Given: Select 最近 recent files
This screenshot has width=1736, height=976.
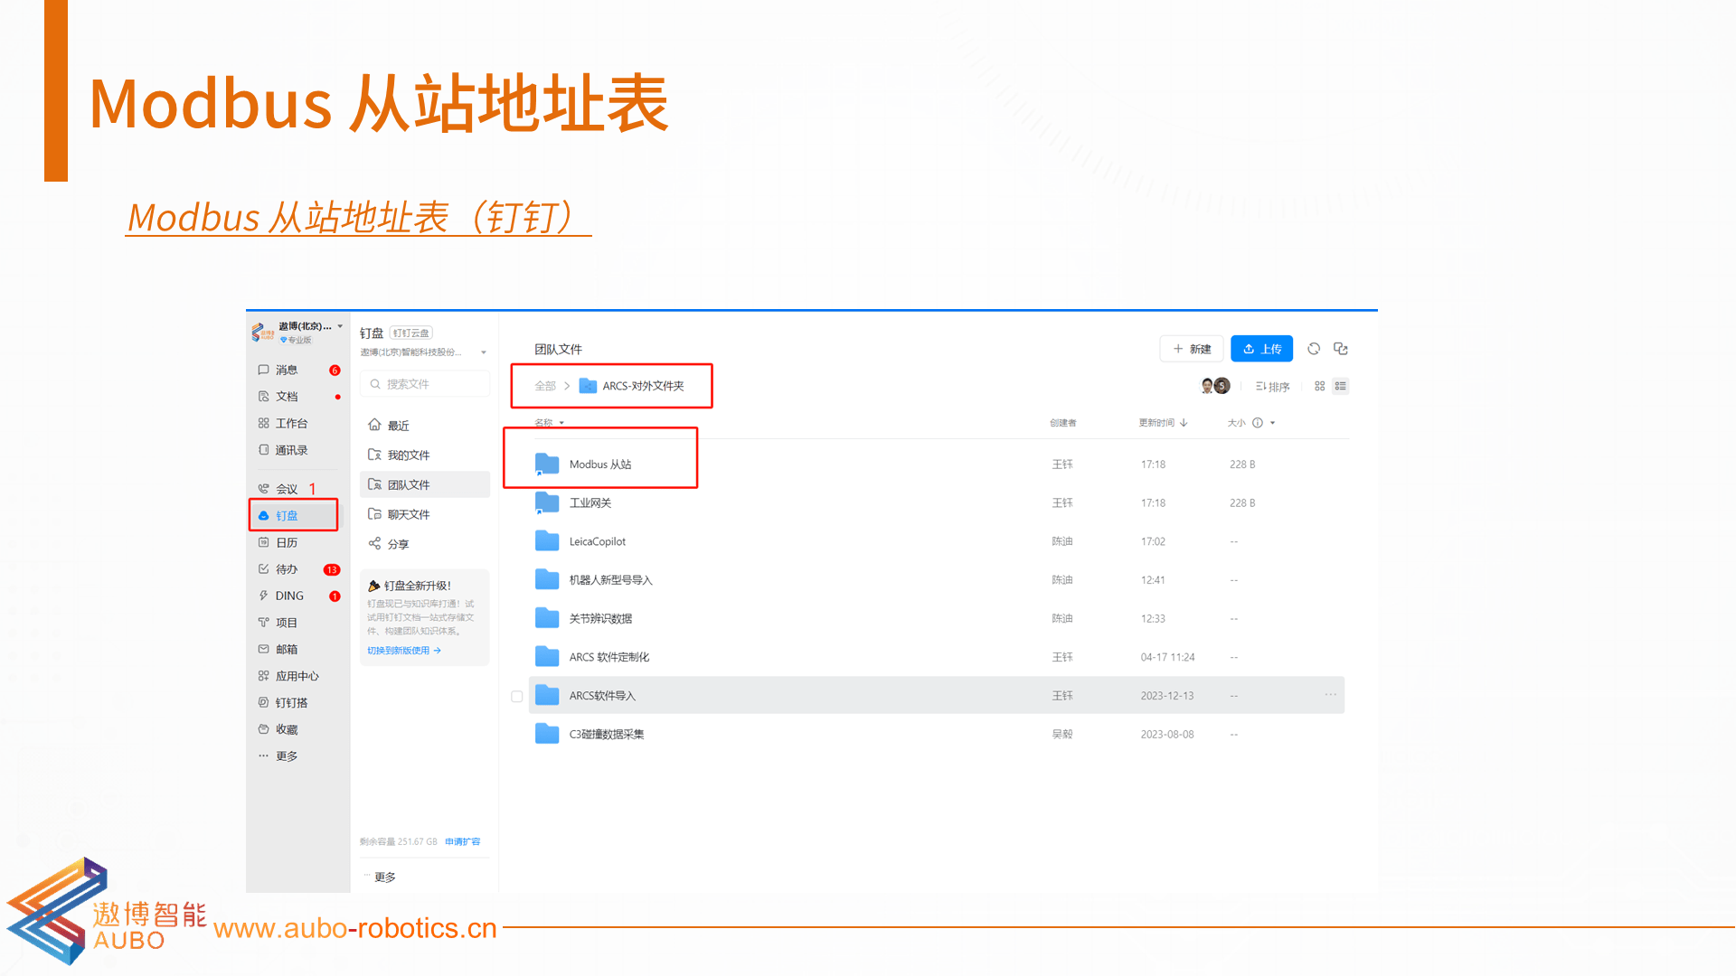Looking at the screenshot, I should 425,426.
